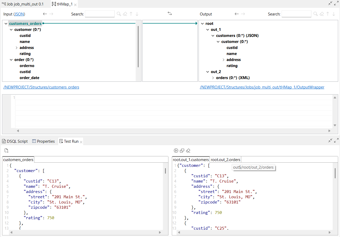
Task: Start the Input search with magnifier icon
Action: (119, 14)
